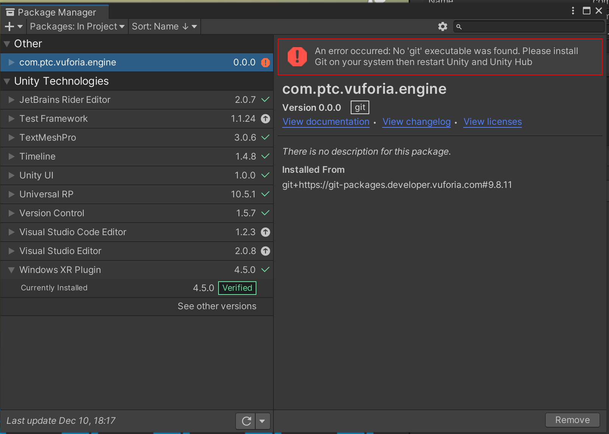Select Currently Installed 4.5.0 version row

pos(137,288)
